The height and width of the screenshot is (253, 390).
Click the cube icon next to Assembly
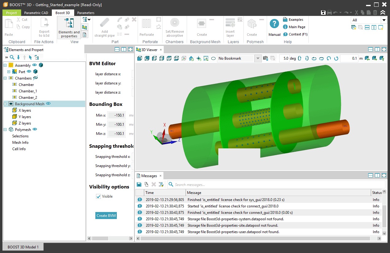41,65
